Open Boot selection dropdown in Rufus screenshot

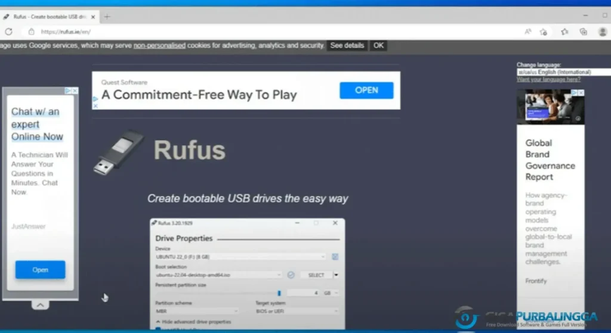(218, 275)
